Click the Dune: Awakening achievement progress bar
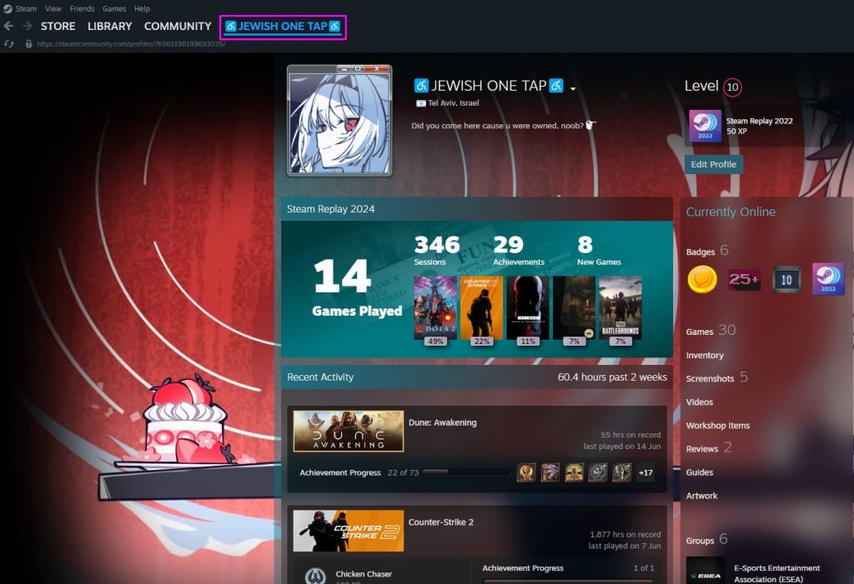The image size is (854, 584). click(x=466, y=472)
